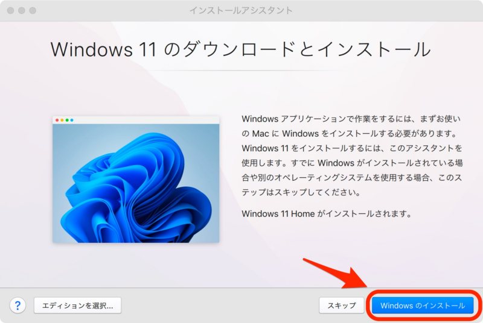Screen dimensions: 483x323
Task: Click the paragraph starting Windows アプリケーションで作業
Action: point(352,155)
